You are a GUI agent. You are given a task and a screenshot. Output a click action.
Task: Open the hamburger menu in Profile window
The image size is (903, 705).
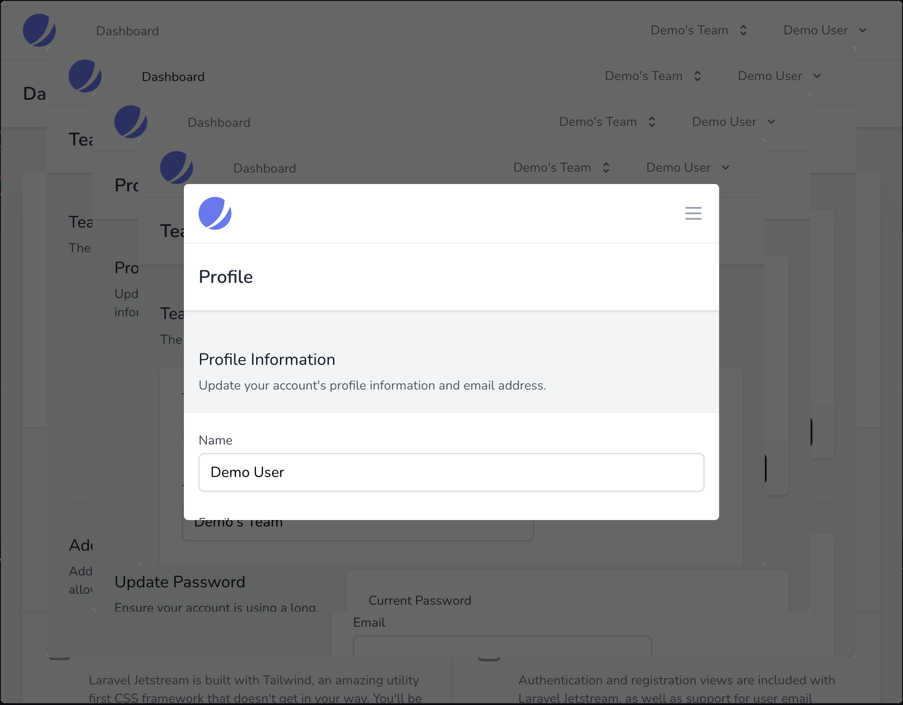[693, 213]
